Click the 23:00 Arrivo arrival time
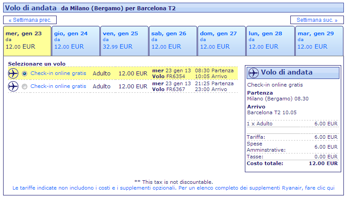This screenshot has width=347, height=199. coord(211,89)
